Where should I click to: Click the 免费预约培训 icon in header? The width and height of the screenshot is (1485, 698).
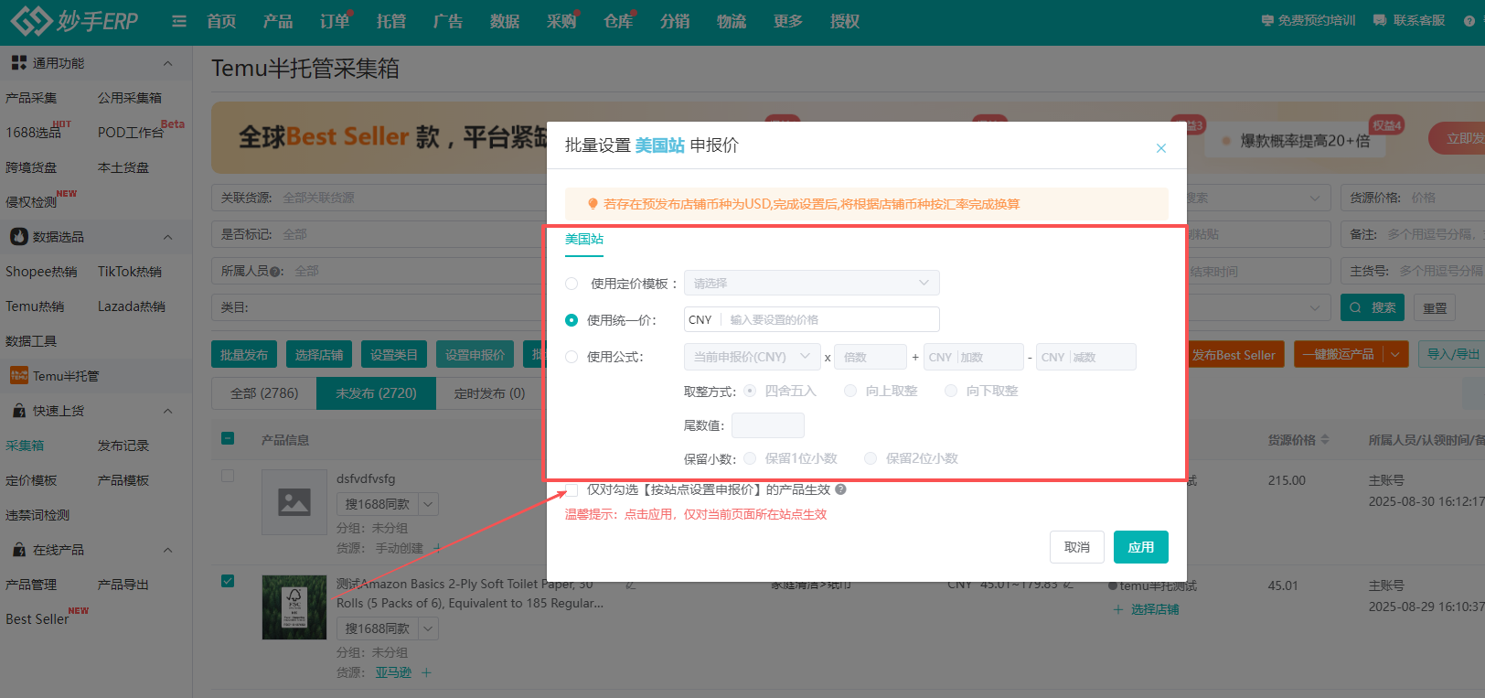(x=1266, y=20)
